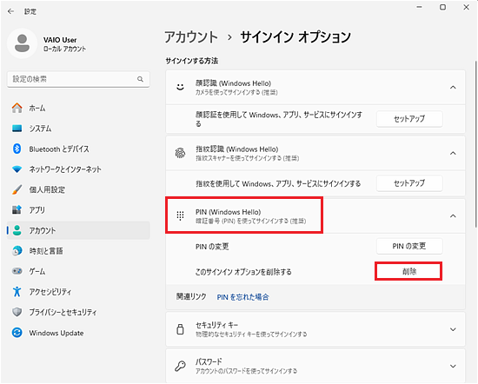Click the PIN keypad dots icon

(x=181, y=215)
